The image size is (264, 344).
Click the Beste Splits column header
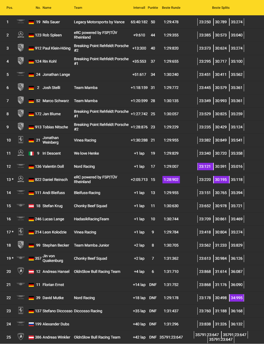tap(221, 8)
